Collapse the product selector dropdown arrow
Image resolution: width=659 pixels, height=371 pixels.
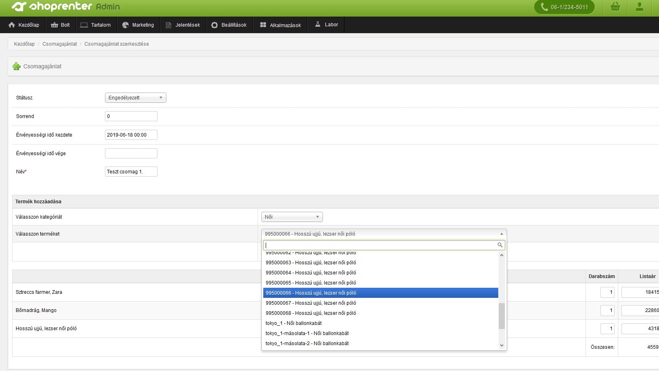[x=502, y=234]
